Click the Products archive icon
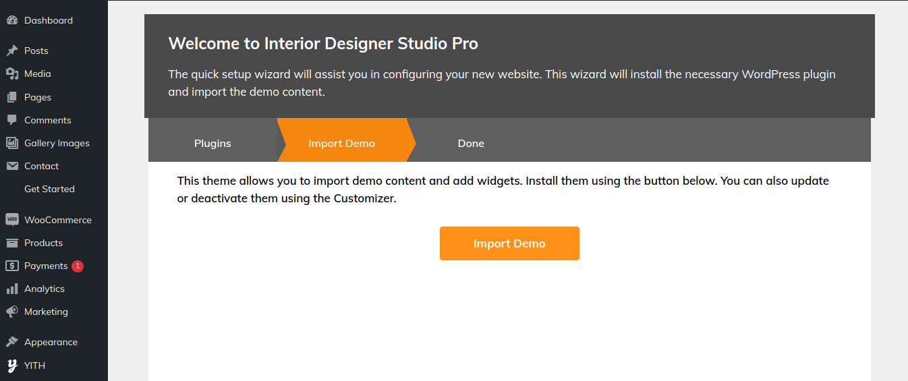908x381 pixels. pos(12,243)
